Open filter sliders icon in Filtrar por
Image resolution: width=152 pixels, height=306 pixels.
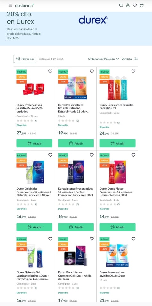18,59
